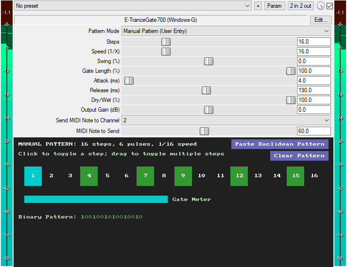This screenshot has width=347, height=267.
Task: Click the wet/dry mix knob icon
Action: point(320,6)
